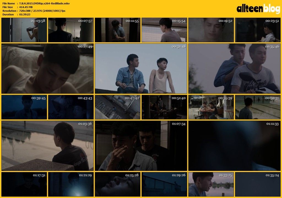Viewport: 282px width, 198px height.
Task: Click the 00:15:54 thumbnail
Action: click(164, 30)
